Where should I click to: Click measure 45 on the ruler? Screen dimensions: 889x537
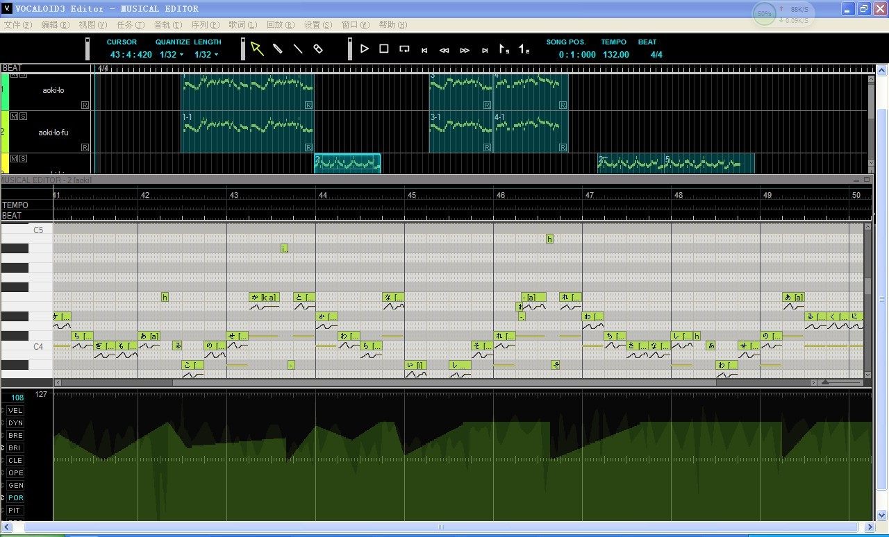412,195
